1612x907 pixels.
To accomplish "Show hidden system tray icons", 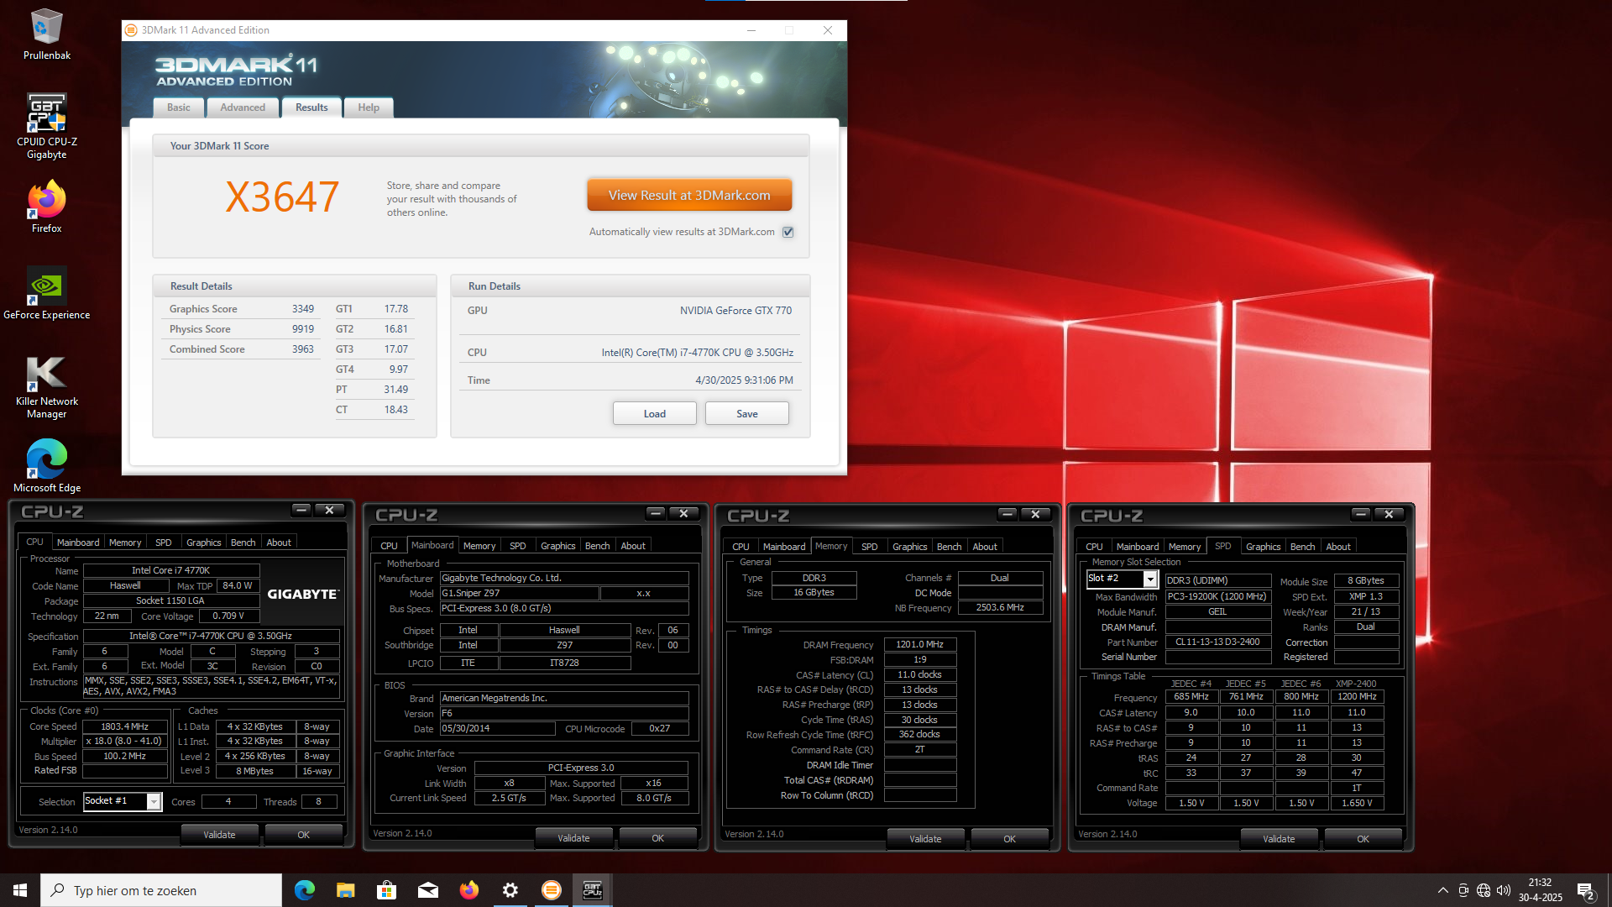I will (1442, 890).
